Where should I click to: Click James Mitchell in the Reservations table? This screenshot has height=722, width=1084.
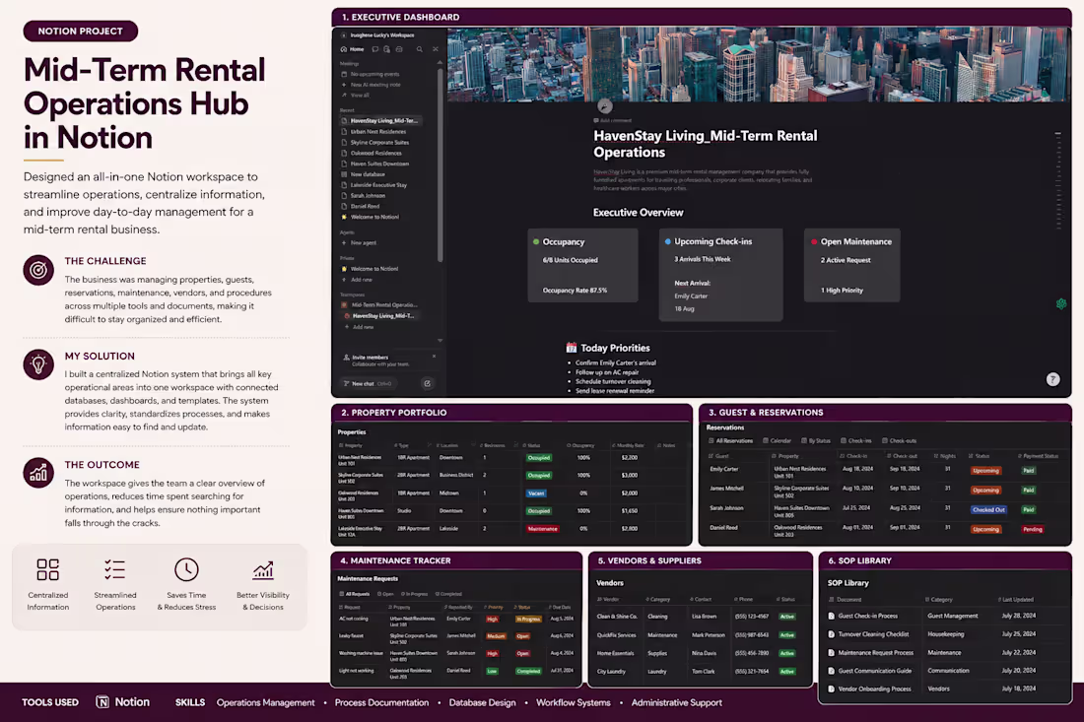(726, 489)
